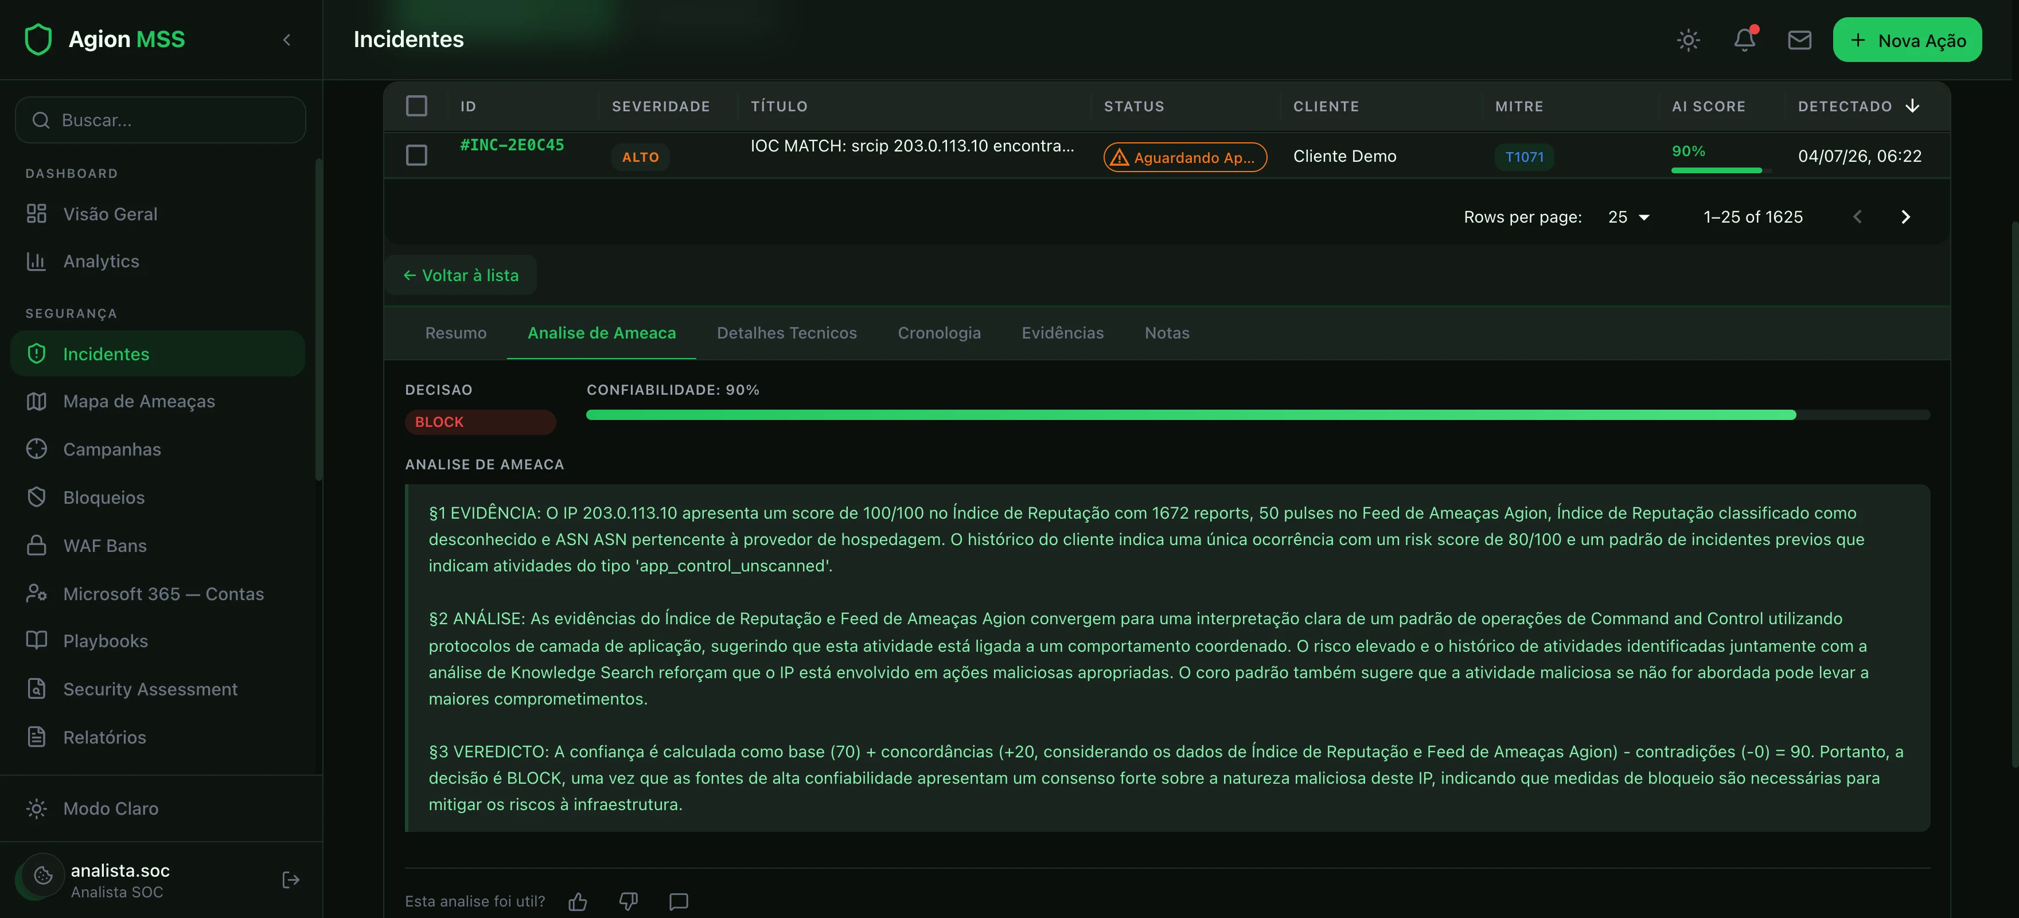Go to Bloqueios

(x=157, y=497)
